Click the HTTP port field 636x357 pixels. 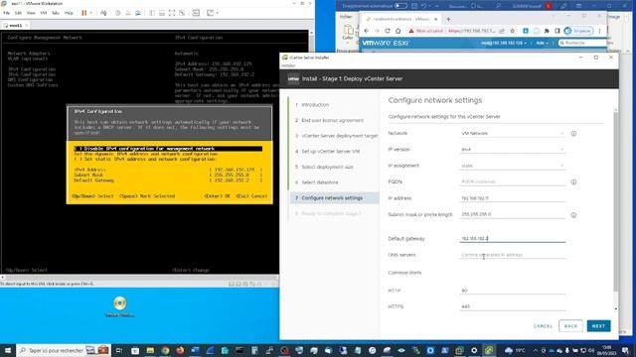point(513,291)
